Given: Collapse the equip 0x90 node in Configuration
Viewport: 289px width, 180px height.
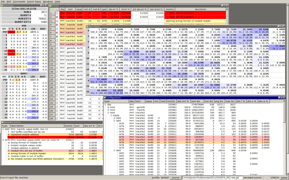Looking at the screenshot, I should pos(111,115).
